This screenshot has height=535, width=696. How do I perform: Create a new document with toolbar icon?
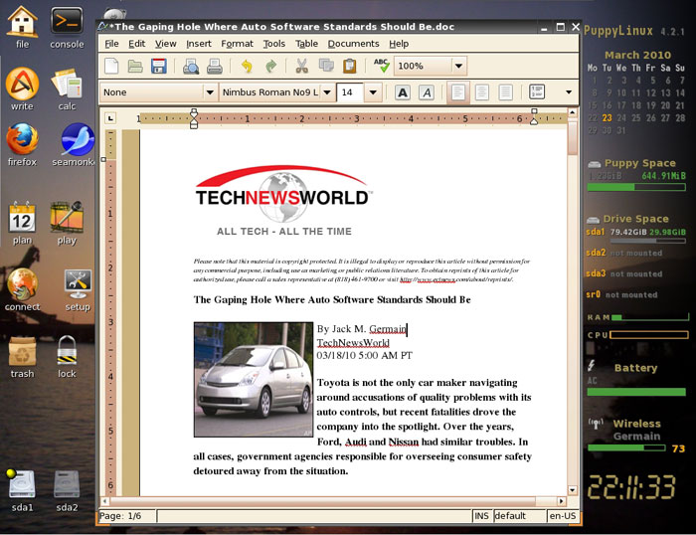click(x=111, y=67)
